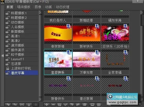Select 新年快乐 red fireworks thumbnail

(x=87, y=34)
